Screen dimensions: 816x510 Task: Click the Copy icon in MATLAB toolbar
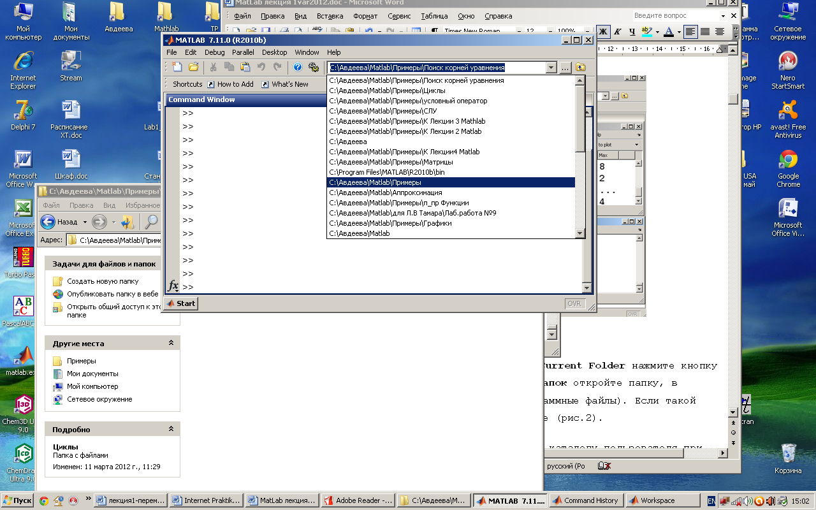point(229,67)
